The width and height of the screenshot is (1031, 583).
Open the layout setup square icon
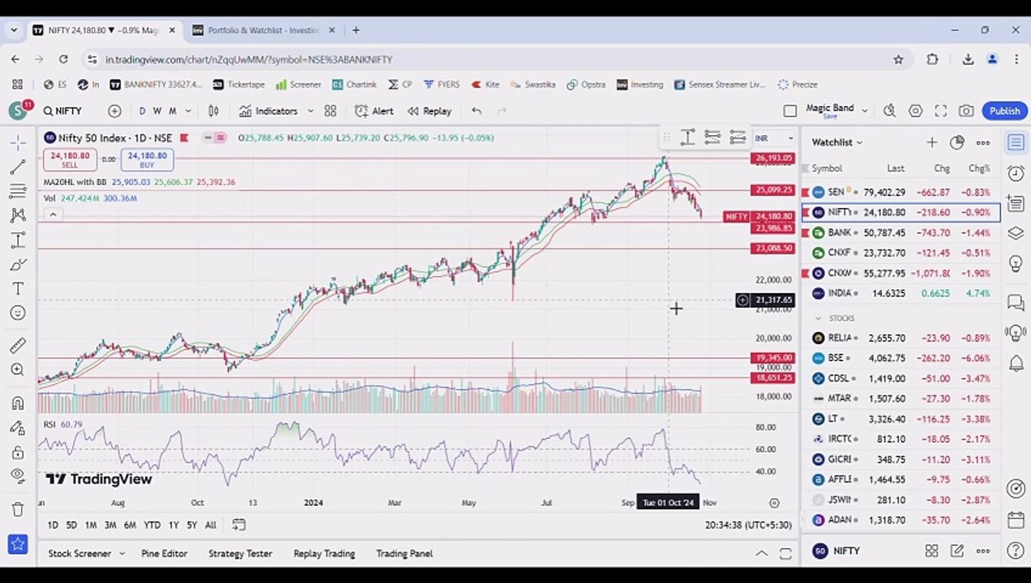pos(790,111)
